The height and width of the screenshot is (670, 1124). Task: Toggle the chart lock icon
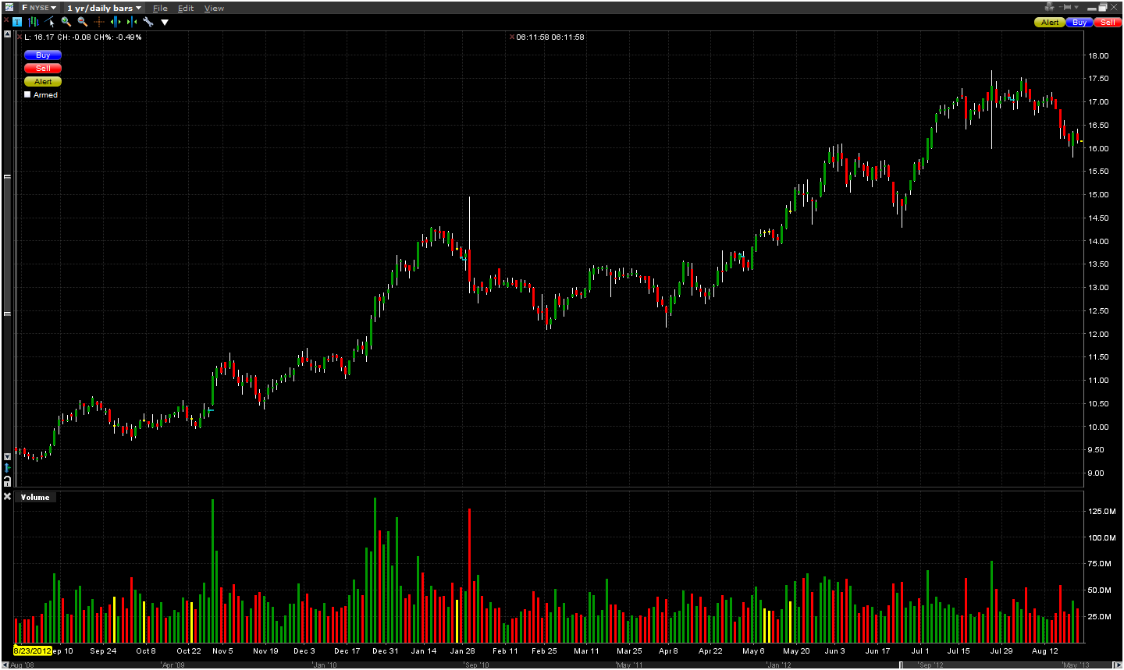[7, 481]
